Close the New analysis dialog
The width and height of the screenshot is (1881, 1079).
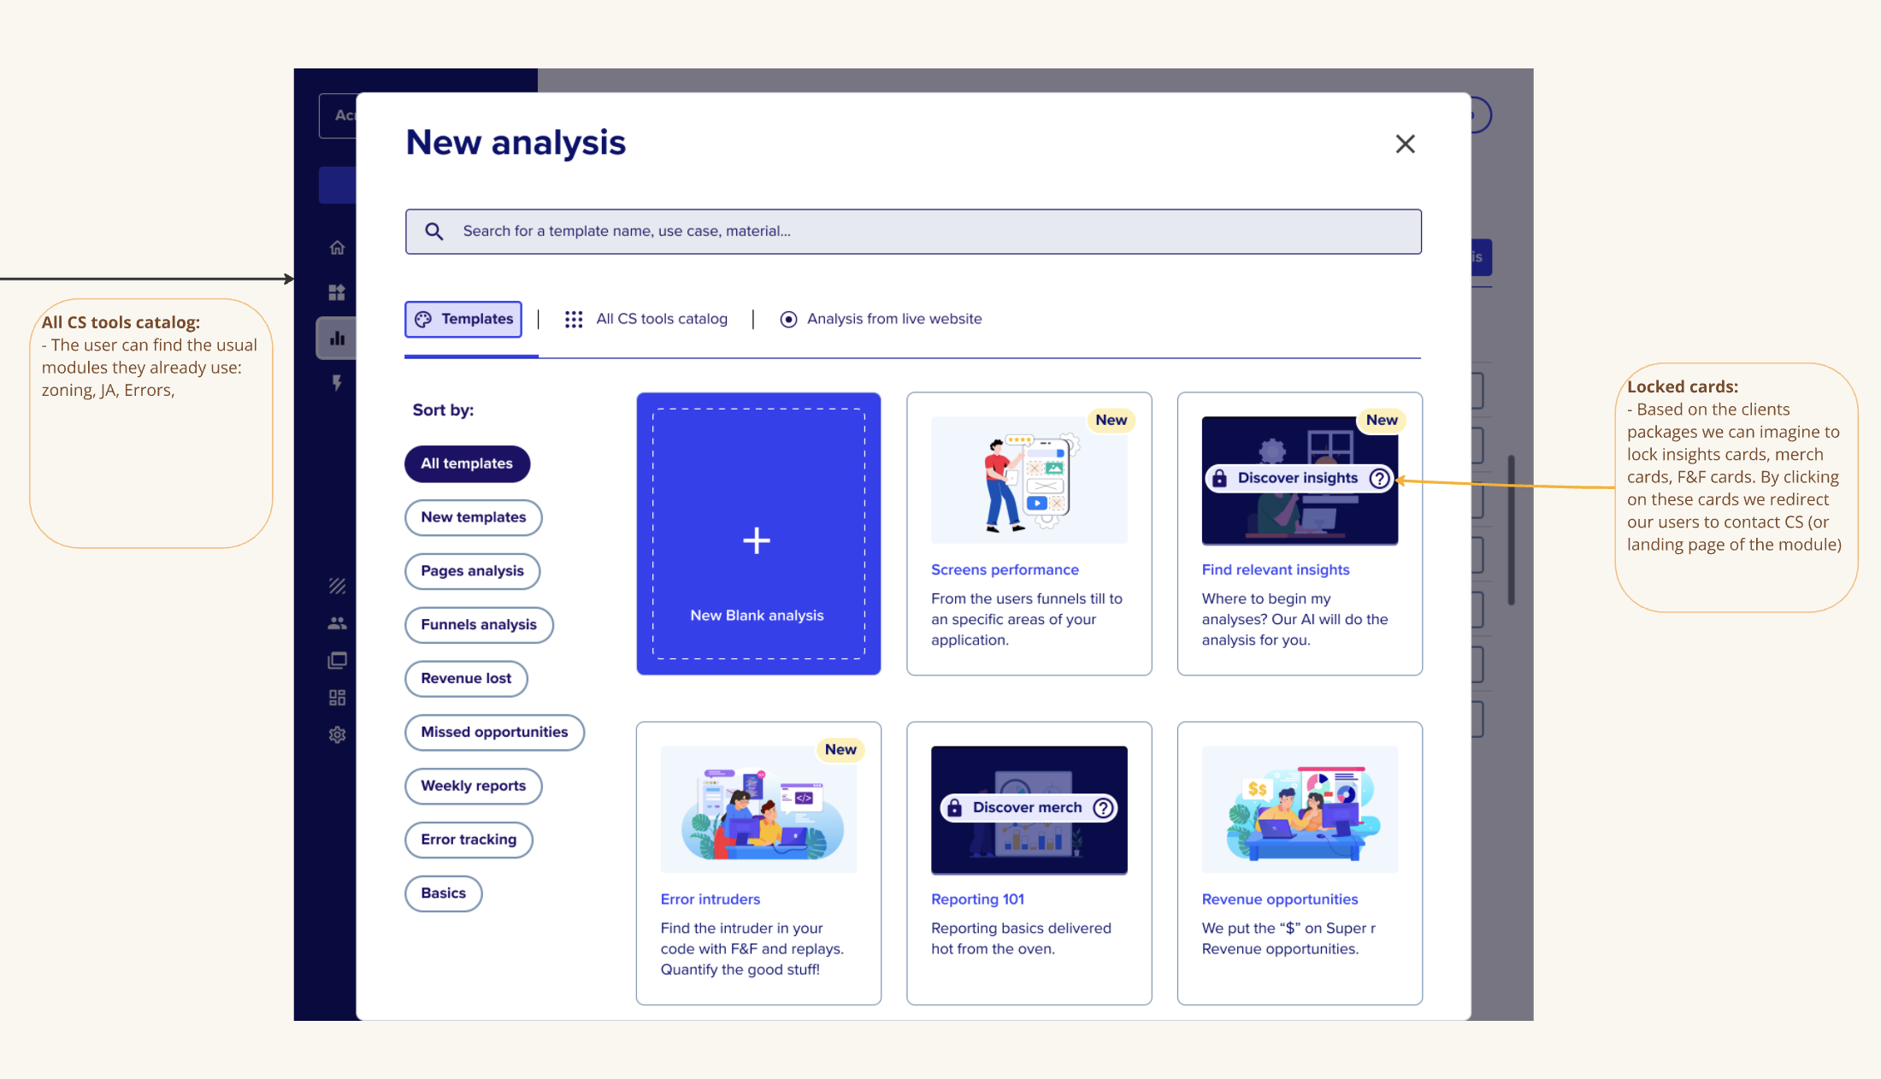[x=1405, y=144]
